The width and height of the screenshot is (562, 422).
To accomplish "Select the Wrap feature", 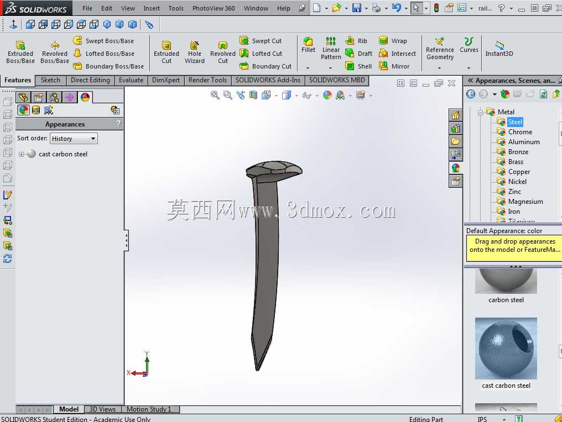I will pyautogui.click(x=393, y=41).
